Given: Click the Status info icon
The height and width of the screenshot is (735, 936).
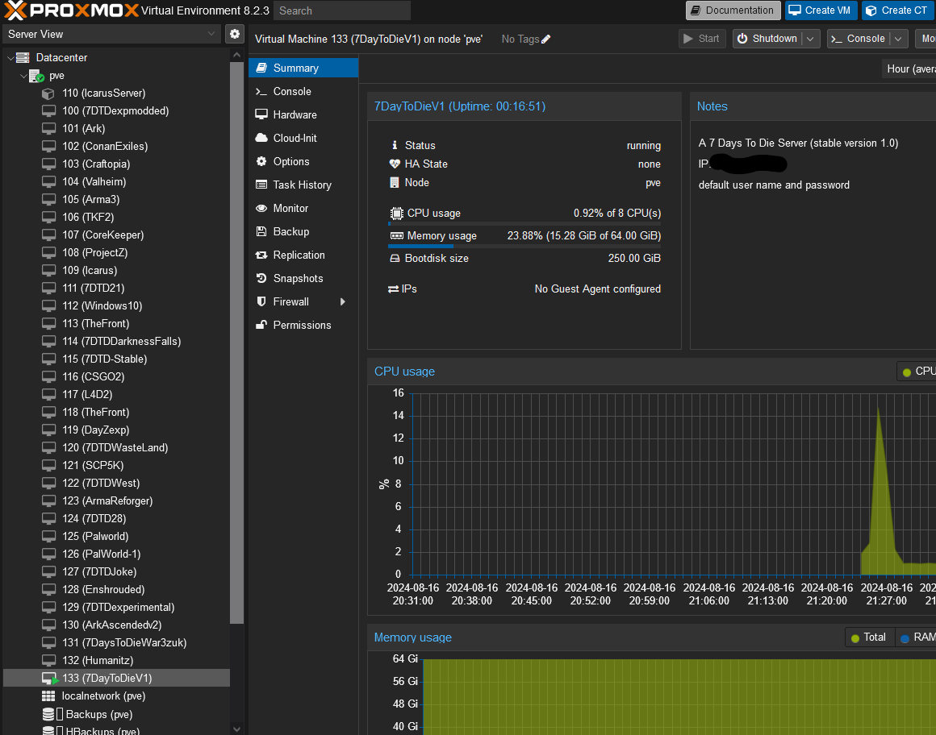Looking at the screenshot, I should pyautogui.click(x=394, y=145).
